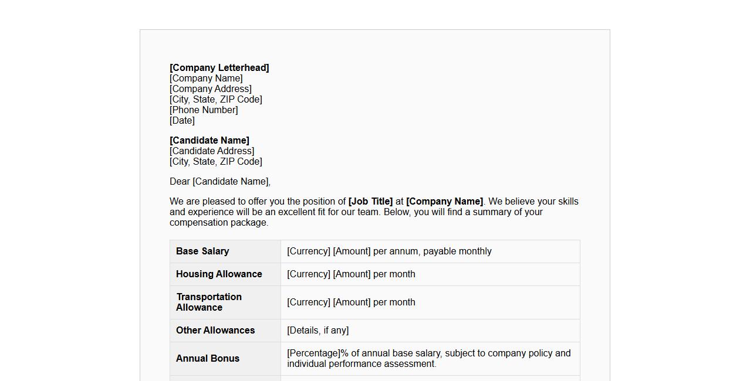
Task: Select the Base Salary table label
Action: click(202, 251)
